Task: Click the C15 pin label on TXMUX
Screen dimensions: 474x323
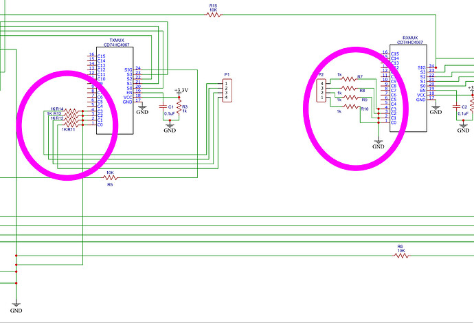Action: coord(101,56)
